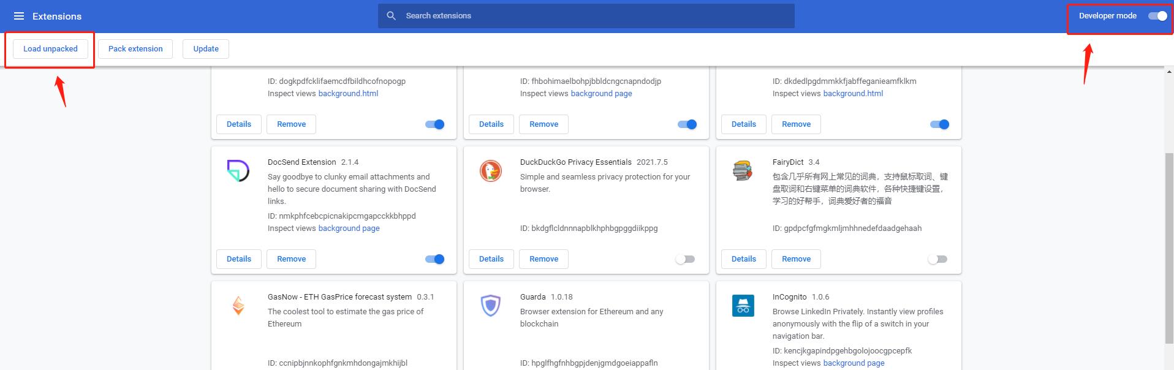Click the DocSend Extension icon
Image resolution: width=1174 pixels, height=370 pixels.
238,171
